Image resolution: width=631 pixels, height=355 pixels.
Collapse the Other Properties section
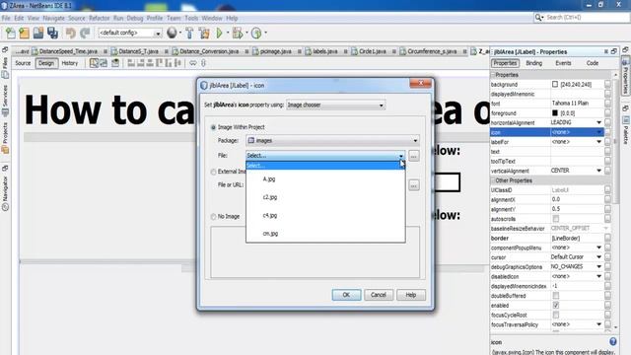click(493, 180)
